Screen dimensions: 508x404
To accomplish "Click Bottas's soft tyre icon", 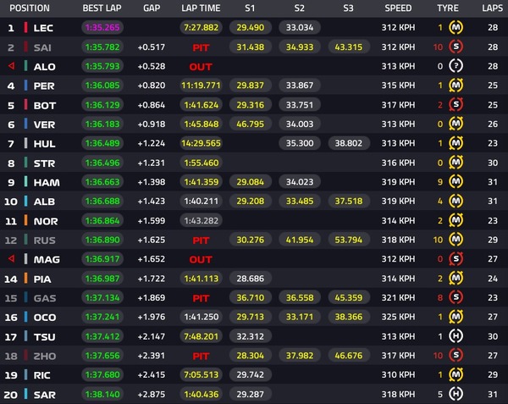I will [456, 105].
